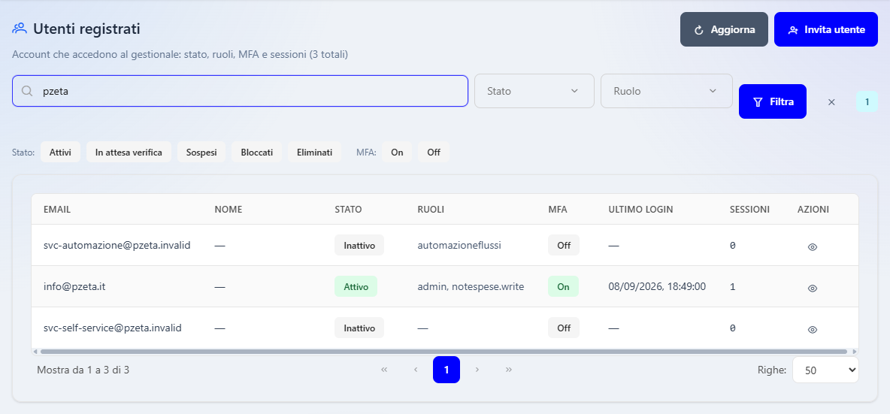Toggle the Sospesi quick filter
The height and width of the screenshot is (414, 890).
(201, 152)
